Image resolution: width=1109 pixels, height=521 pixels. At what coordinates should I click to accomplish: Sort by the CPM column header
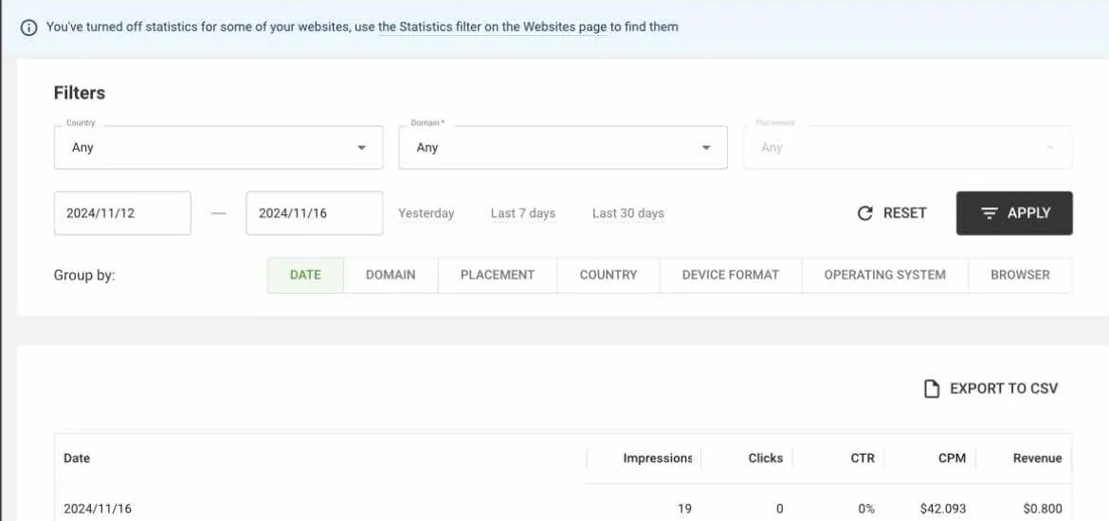(952, 458)
